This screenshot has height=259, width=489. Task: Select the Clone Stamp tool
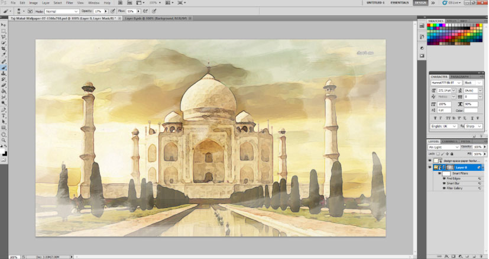4,73
